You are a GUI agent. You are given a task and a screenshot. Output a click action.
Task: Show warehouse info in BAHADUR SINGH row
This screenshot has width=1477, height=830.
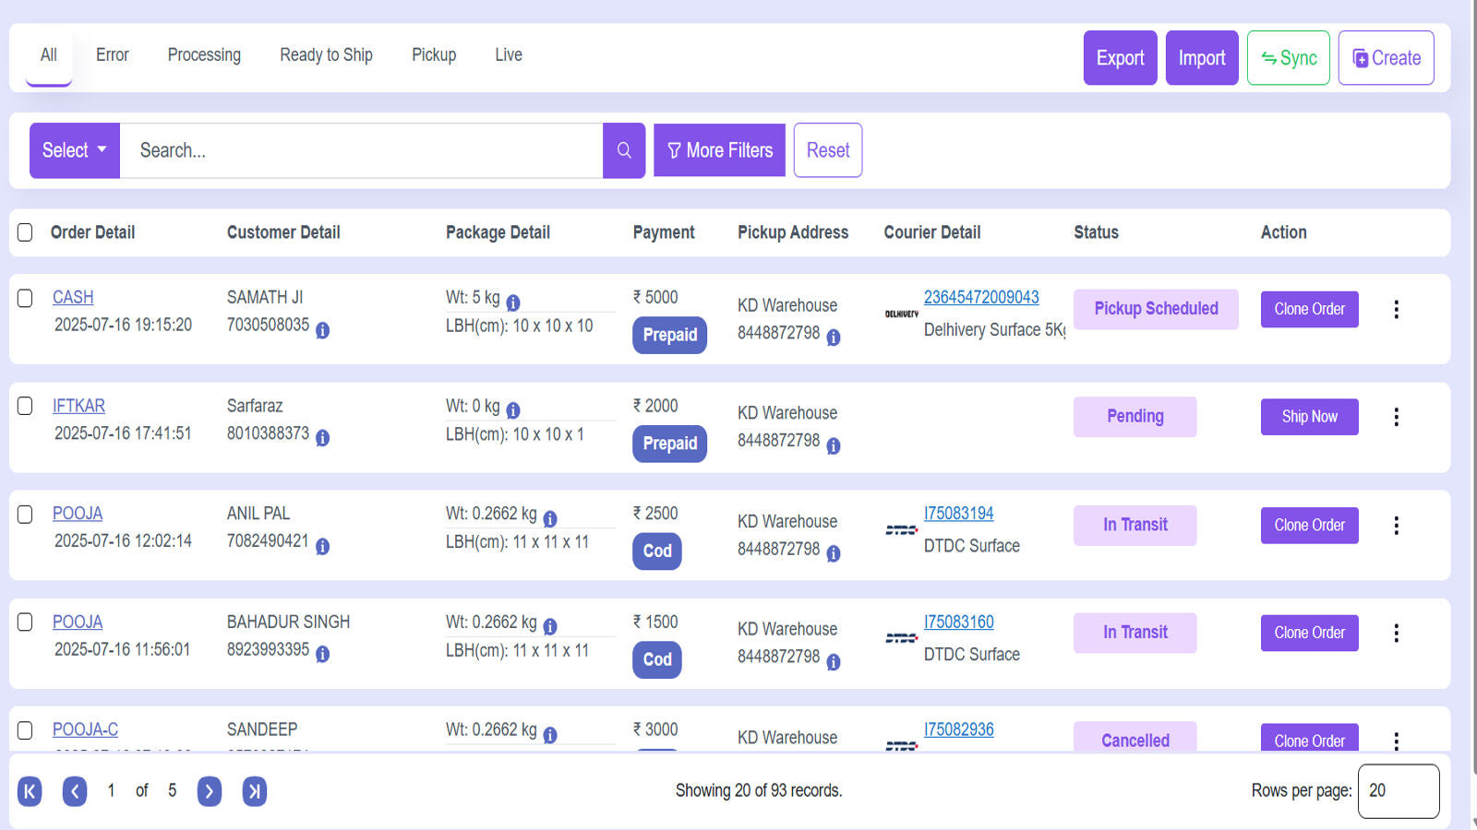(833, 661)
